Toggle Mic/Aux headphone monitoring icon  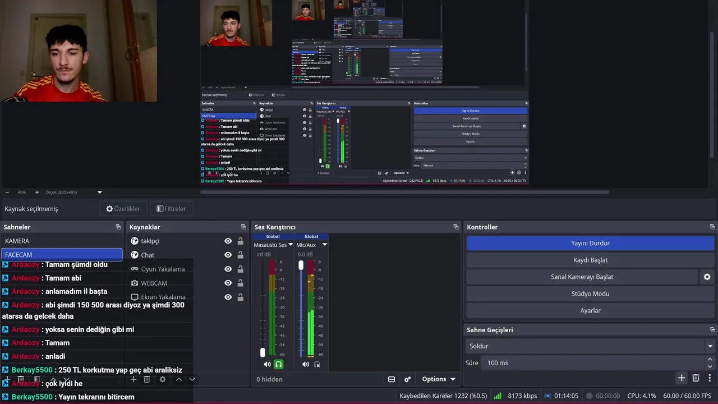pyautogui.click(x=317, y=364)
